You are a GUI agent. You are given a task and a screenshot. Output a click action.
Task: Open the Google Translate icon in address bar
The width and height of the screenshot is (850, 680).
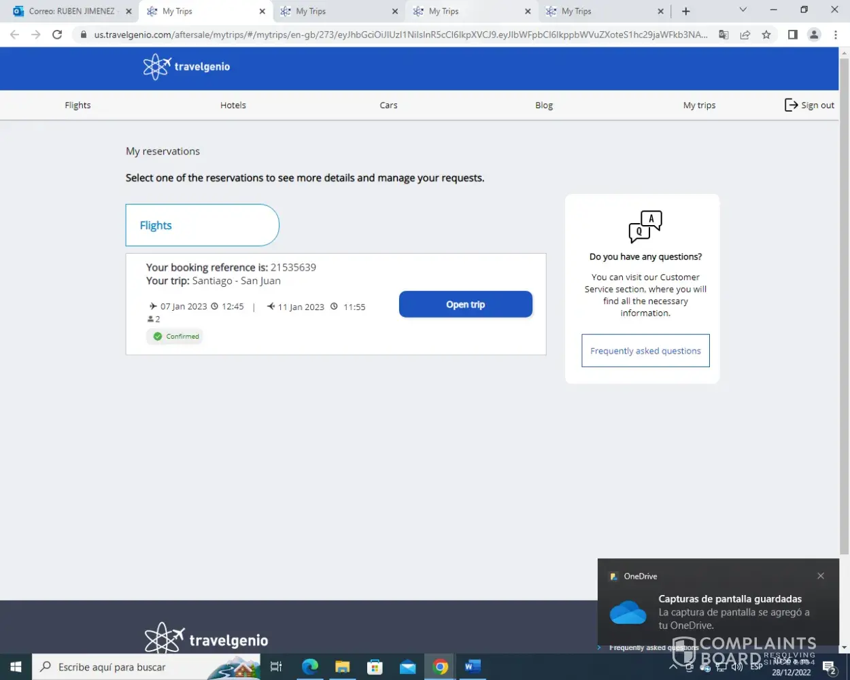pos(724,35)
